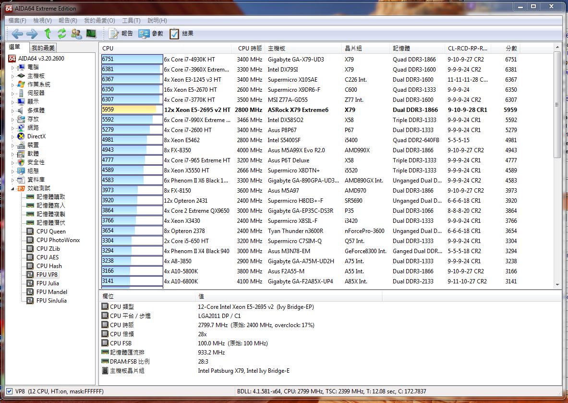
Task: Open the 報告 report toolbar button
Action: click(121, 34)
